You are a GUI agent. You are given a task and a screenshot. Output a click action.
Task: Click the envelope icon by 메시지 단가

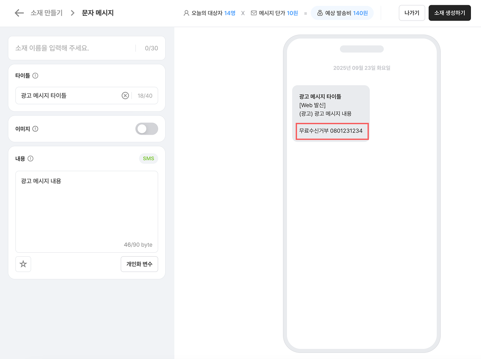254,13
